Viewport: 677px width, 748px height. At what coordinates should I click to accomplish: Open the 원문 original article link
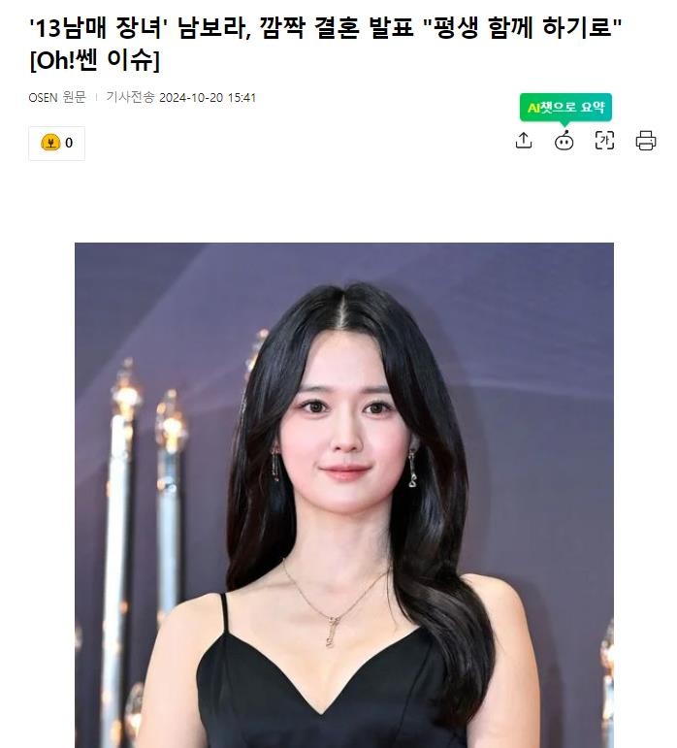pos(75,97)
